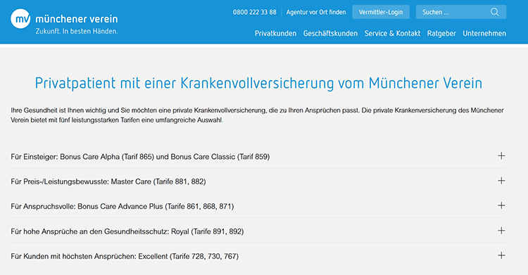The height and width of the screenshot is (275, 528).
Task: Click 'Für Anspruchsvolle: Bonus Care Advance Plus' text
Action: pos(122,206)
